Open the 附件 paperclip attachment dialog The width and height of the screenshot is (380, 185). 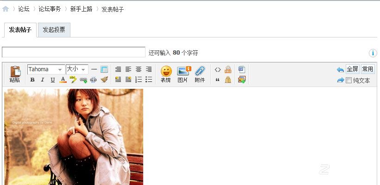click(200, 74)
